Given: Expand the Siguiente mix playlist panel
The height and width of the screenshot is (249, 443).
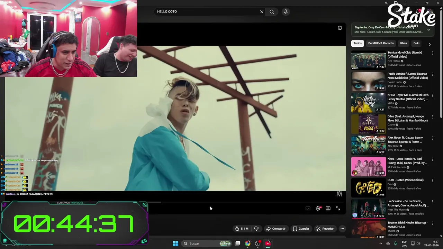Looking at the screenshot, I should coord(429,30).
